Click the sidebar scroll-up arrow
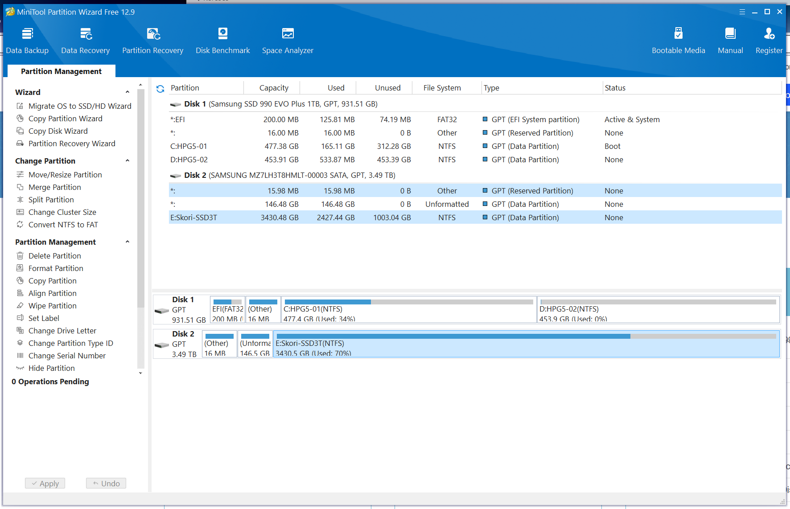The height and width of the screenshot is (509, 790). [140, 85]
